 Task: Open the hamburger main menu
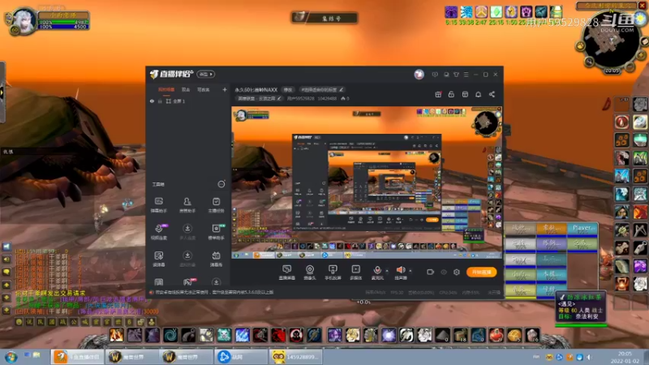coord(466,75)
